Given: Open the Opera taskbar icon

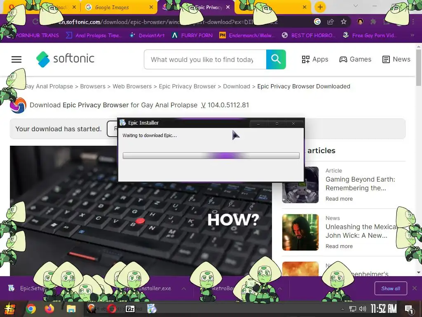Looking at the screenshot, I should point(112,309).
